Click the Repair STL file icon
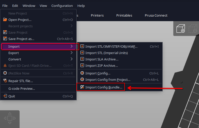199x128 pixels. coord(5,81)
